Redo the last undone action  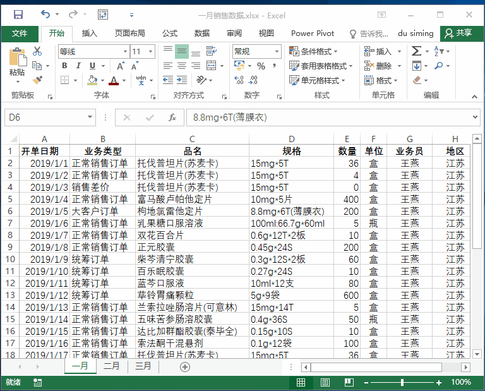73,15
